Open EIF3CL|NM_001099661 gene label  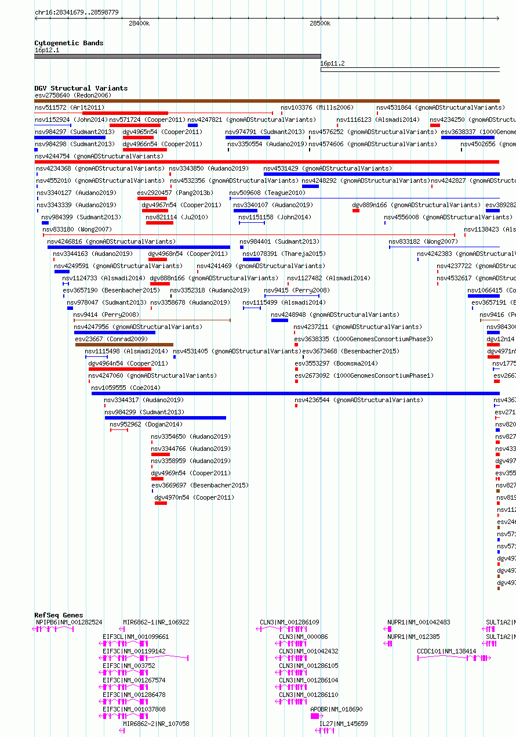click(x=136, y=637)
